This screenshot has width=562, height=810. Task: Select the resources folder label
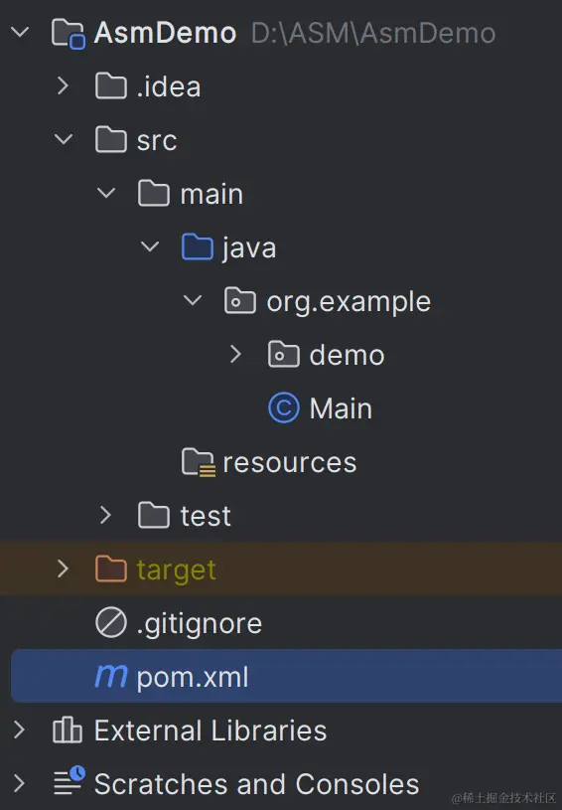(290, 463)
